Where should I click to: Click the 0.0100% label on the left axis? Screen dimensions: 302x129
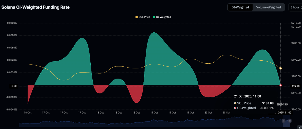point(12,23)
